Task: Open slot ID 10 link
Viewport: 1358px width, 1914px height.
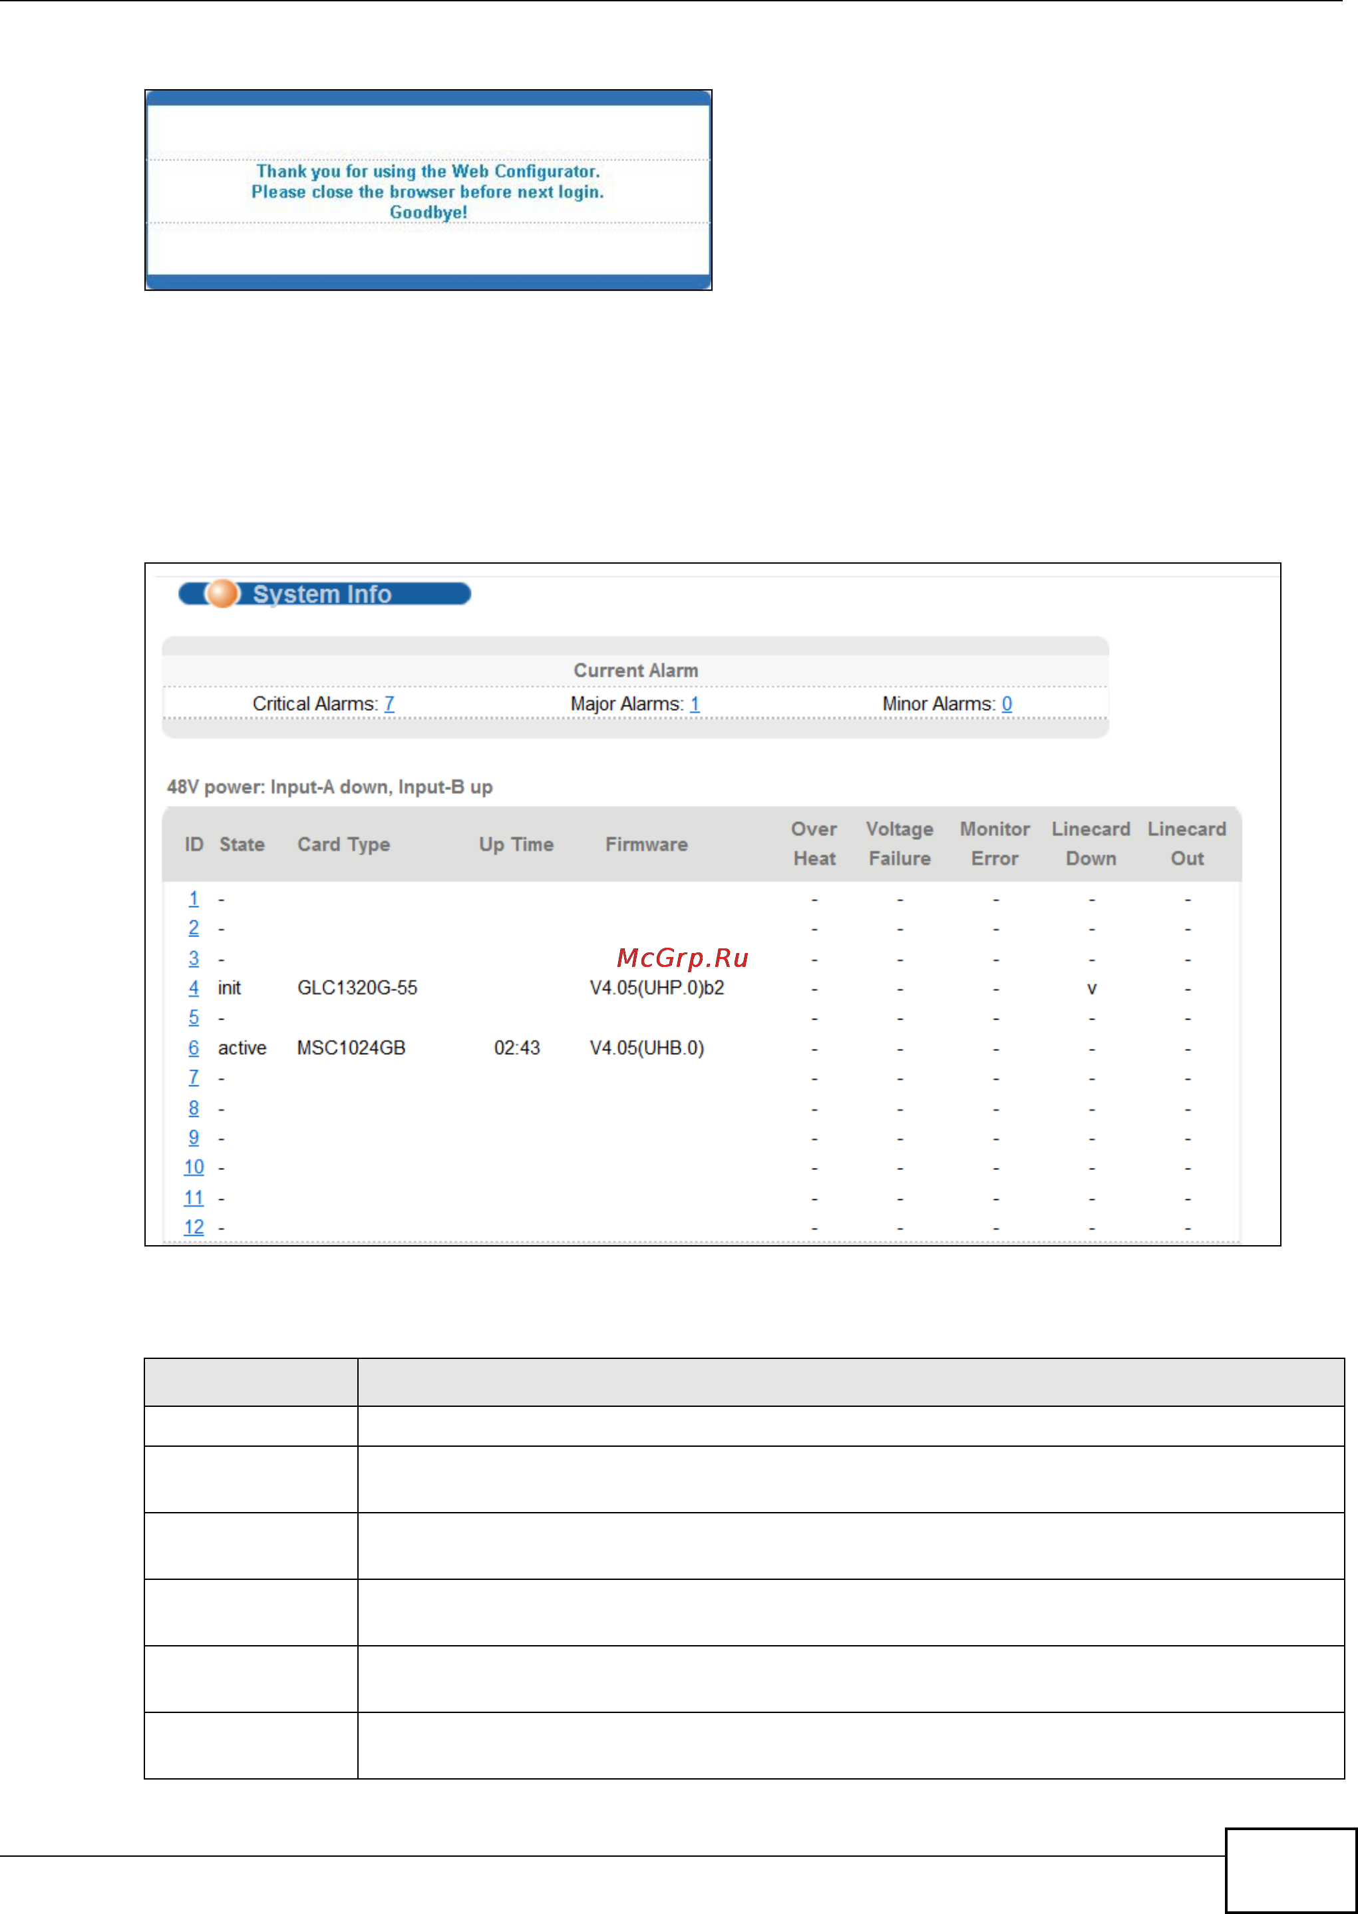Action: (x=193, y=1167)
